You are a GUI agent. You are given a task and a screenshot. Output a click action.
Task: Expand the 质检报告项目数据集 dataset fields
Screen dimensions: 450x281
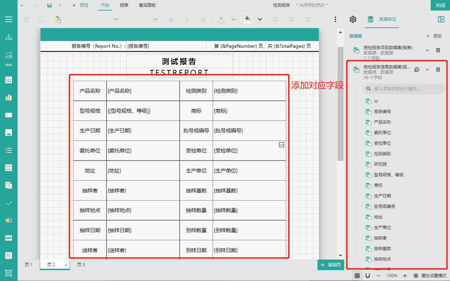[x=427, y=50]
